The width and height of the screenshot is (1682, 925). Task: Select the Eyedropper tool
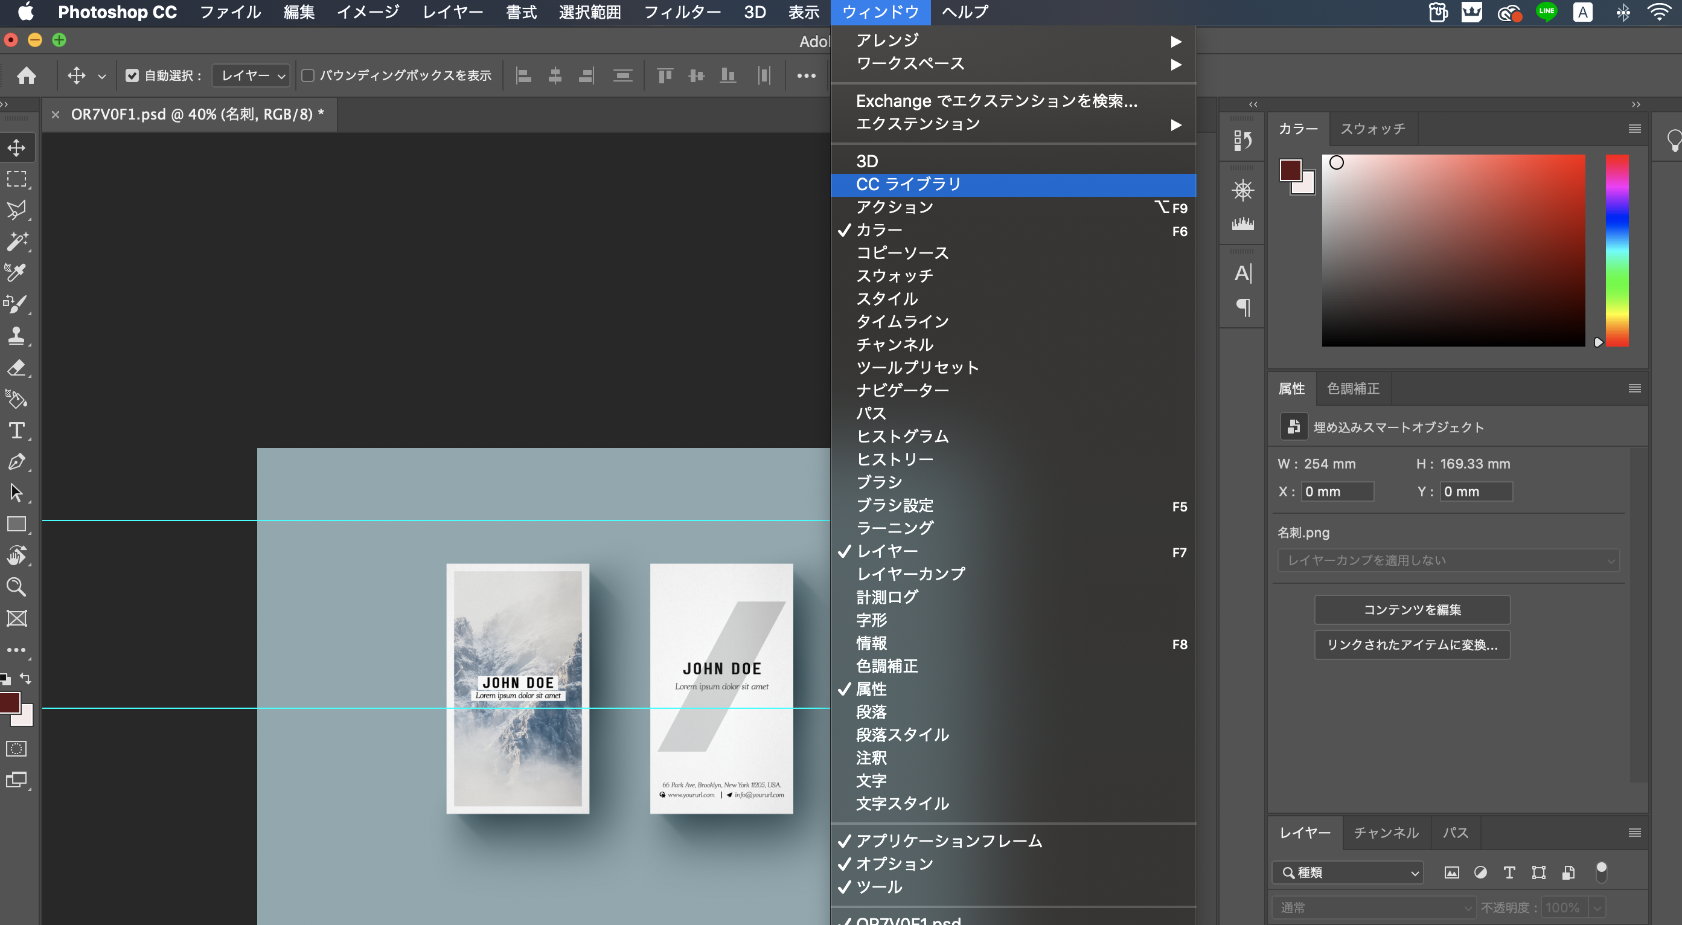[x=16, y=272]
